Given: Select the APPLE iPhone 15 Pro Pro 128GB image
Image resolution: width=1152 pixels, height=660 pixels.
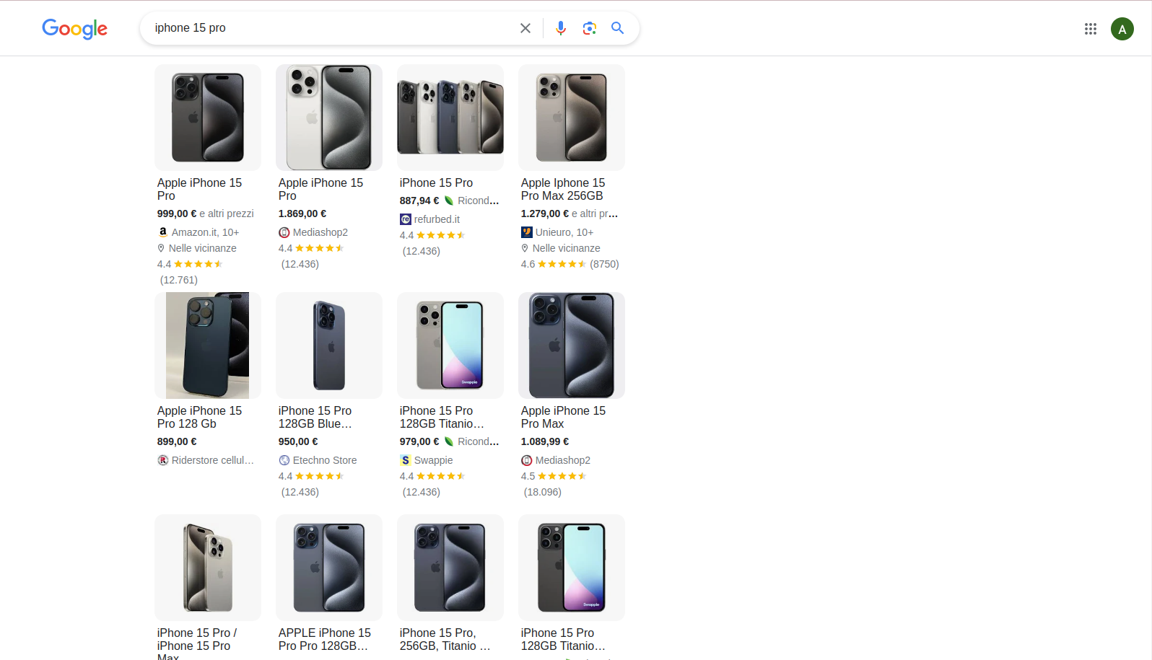Looking at the screenshot, I should tap(329, 568).
